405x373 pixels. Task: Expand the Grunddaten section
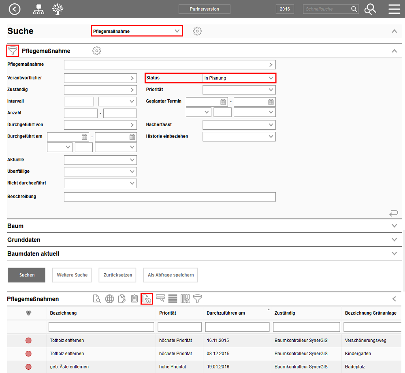tap(394, 240)
